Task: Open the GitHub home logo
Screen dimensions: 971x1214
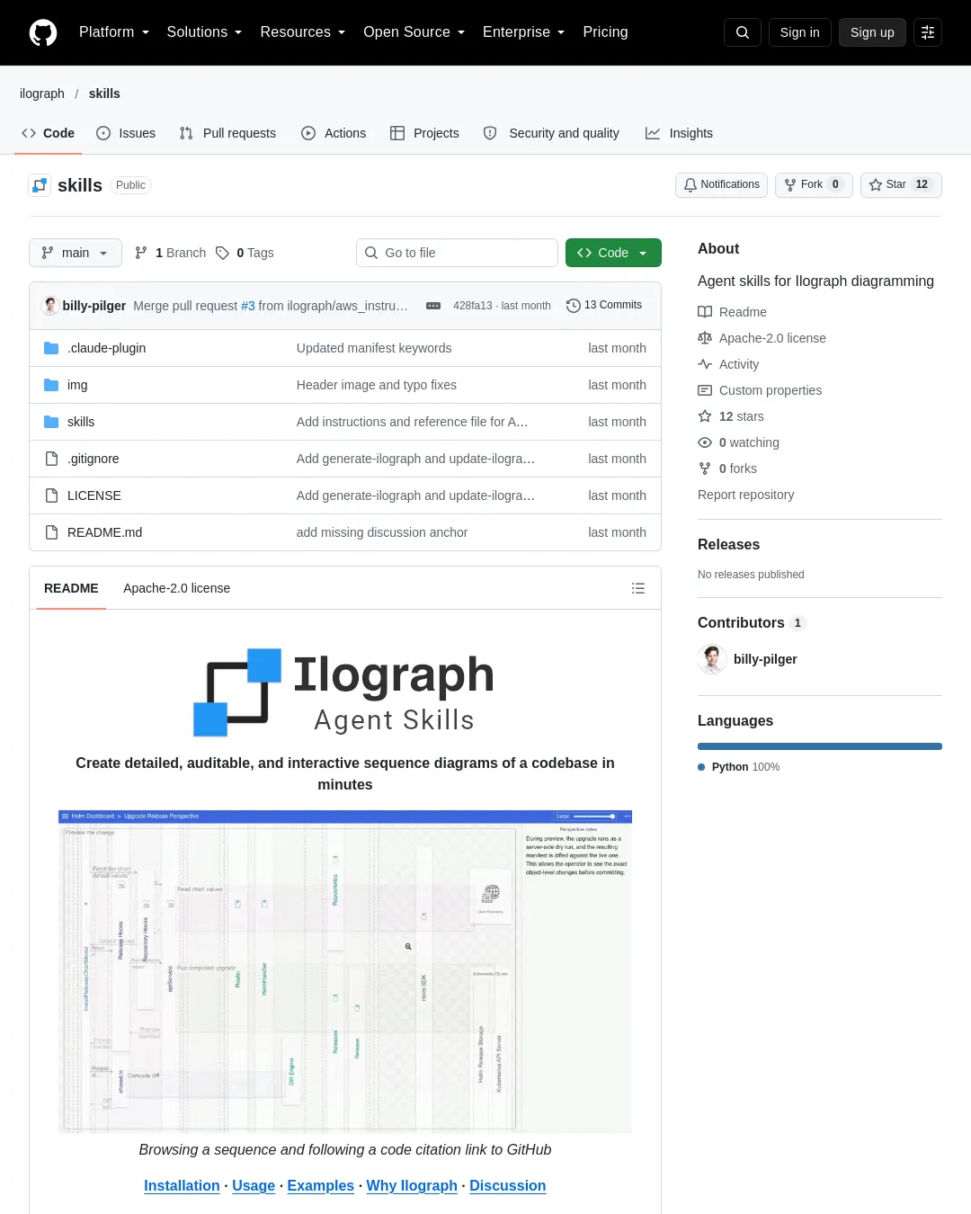Action: pyautogui.click(x=43, y=32)
